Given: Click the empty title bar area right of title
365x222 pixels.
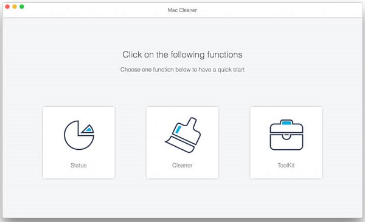Looking at the screenshot, I should coord(279,10).
